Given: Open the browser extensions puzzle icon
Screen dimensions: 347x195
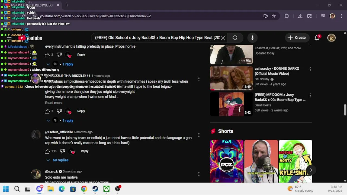Looking at the screenshot, I should 287,16.
